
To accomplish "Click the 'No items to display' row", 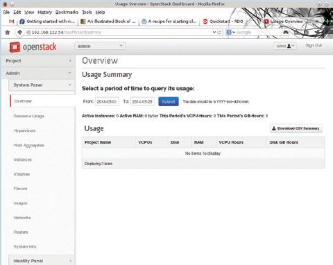I will (203, 153).
